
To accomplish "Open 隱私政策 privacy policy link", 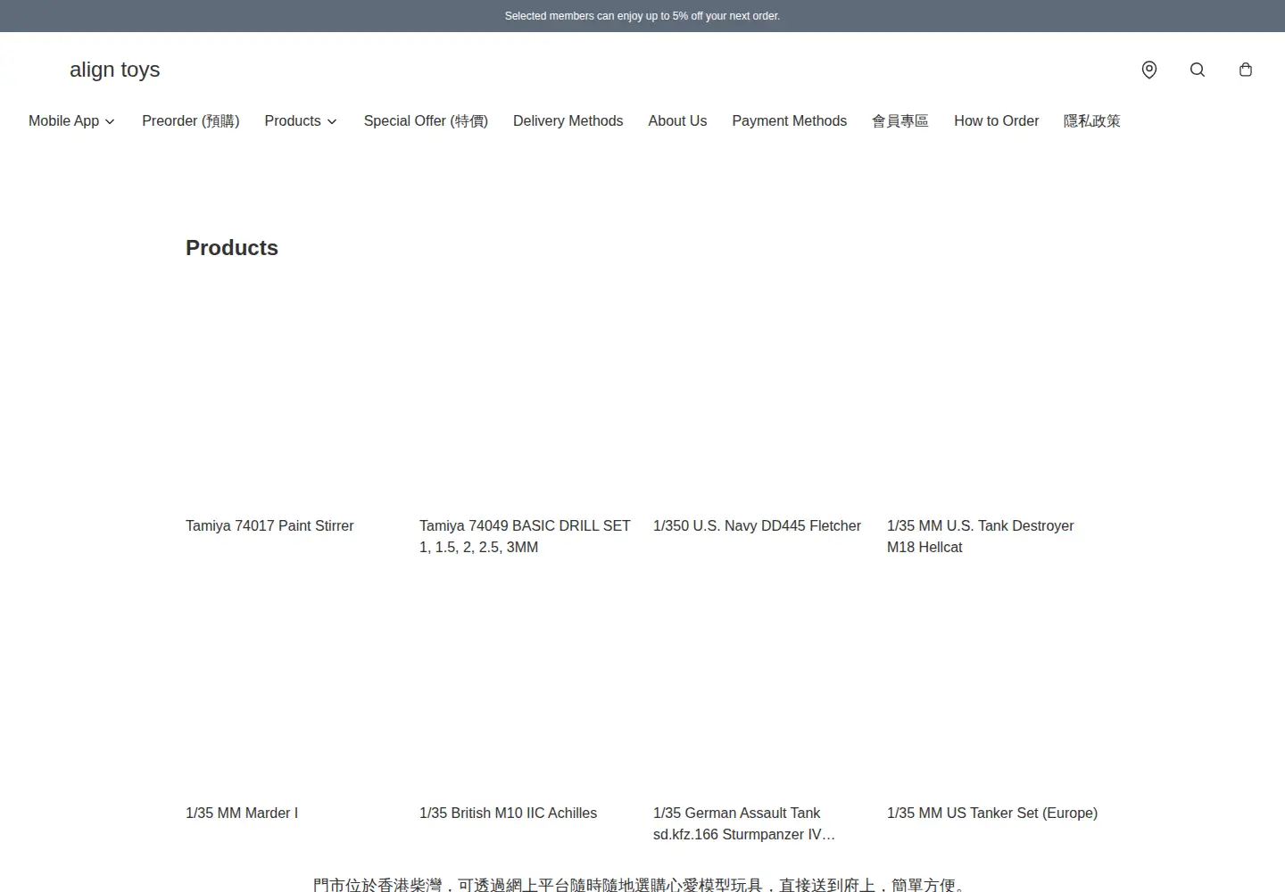I will point(1091,121).
